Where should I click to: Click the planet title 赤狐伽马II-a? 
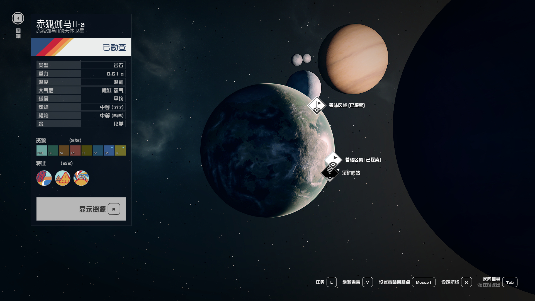tap(60, 24)
